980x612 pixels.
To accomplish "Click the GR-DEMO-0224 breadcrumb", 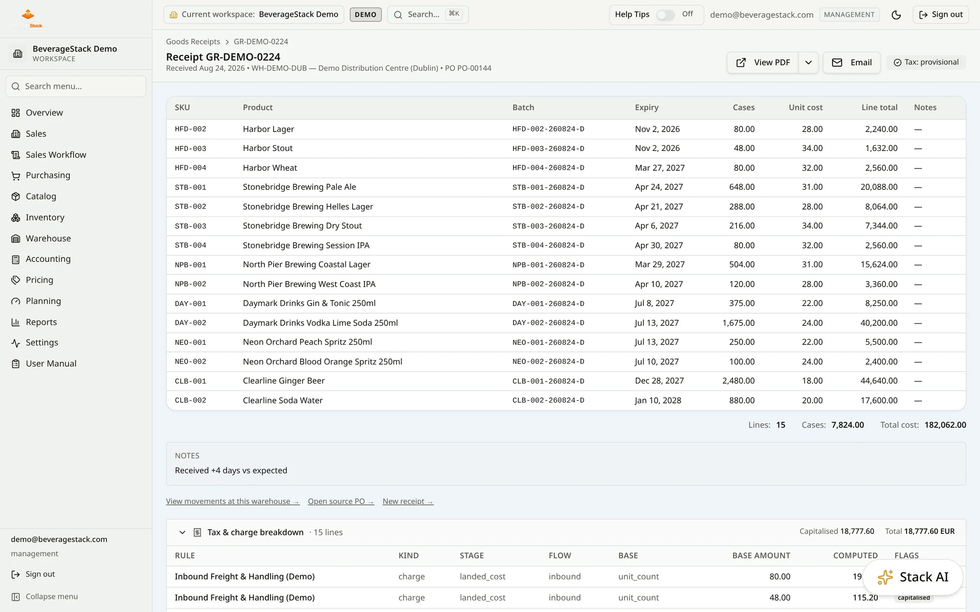I will (x=261, y=41).
